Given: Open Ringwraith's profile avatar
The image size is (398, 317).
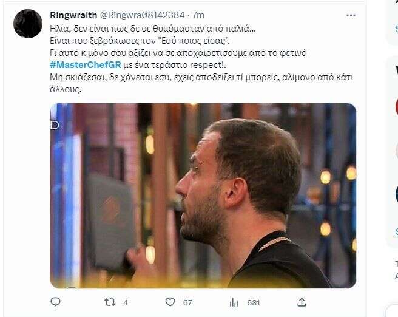Looking at the screenshot, I should tap(28, 24).
